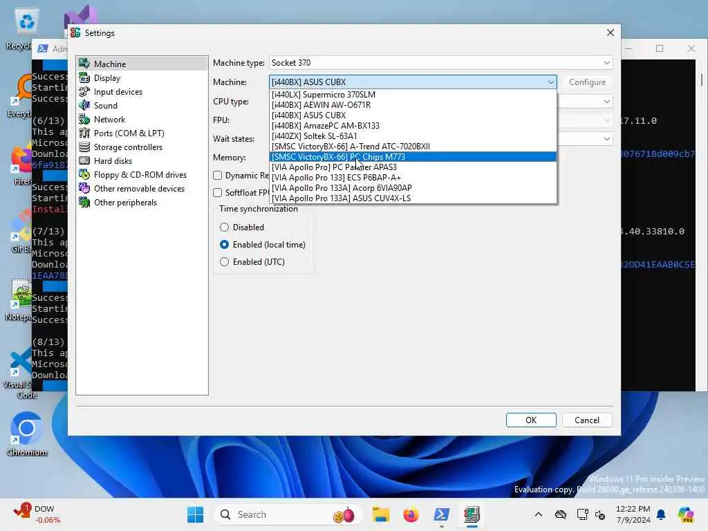Viewport: 708px width, 531px height.
Task: Choose [i440ZX] Soltek SL-63A1
Action: click(413, 136)
